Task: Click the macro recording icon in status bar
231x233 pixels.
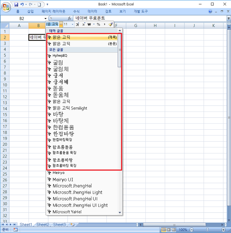Action: coord(16,230)
